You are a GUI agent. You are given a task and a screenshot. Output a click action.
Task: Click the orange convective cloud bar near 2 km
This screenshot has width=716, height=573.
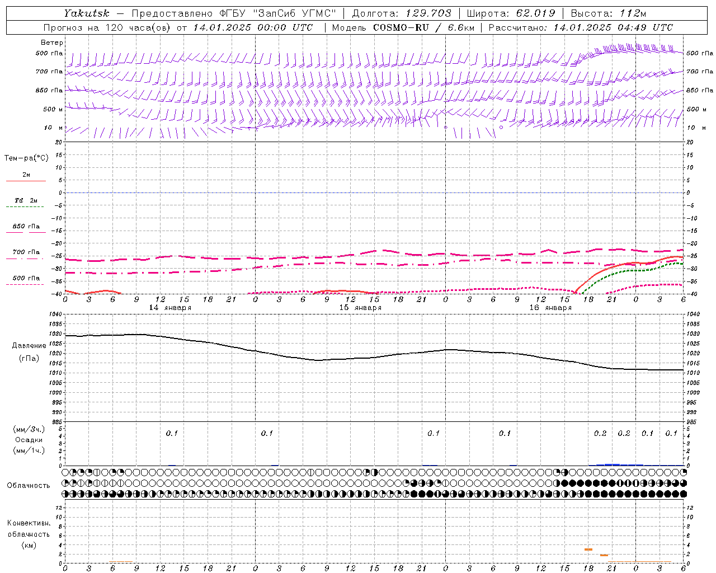point(604,555)
